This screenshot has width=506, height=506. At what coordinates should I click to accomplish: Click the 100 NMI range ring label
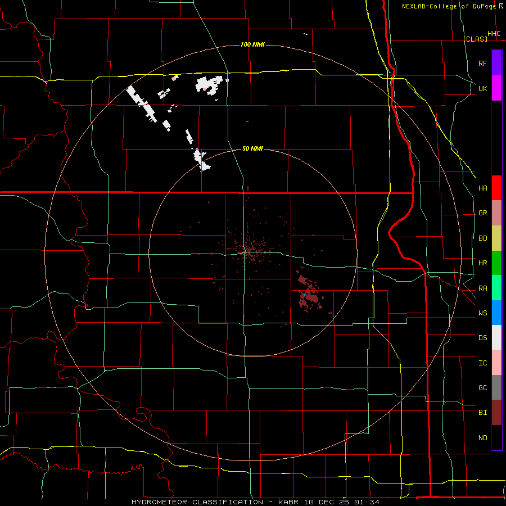click(252, 44)
